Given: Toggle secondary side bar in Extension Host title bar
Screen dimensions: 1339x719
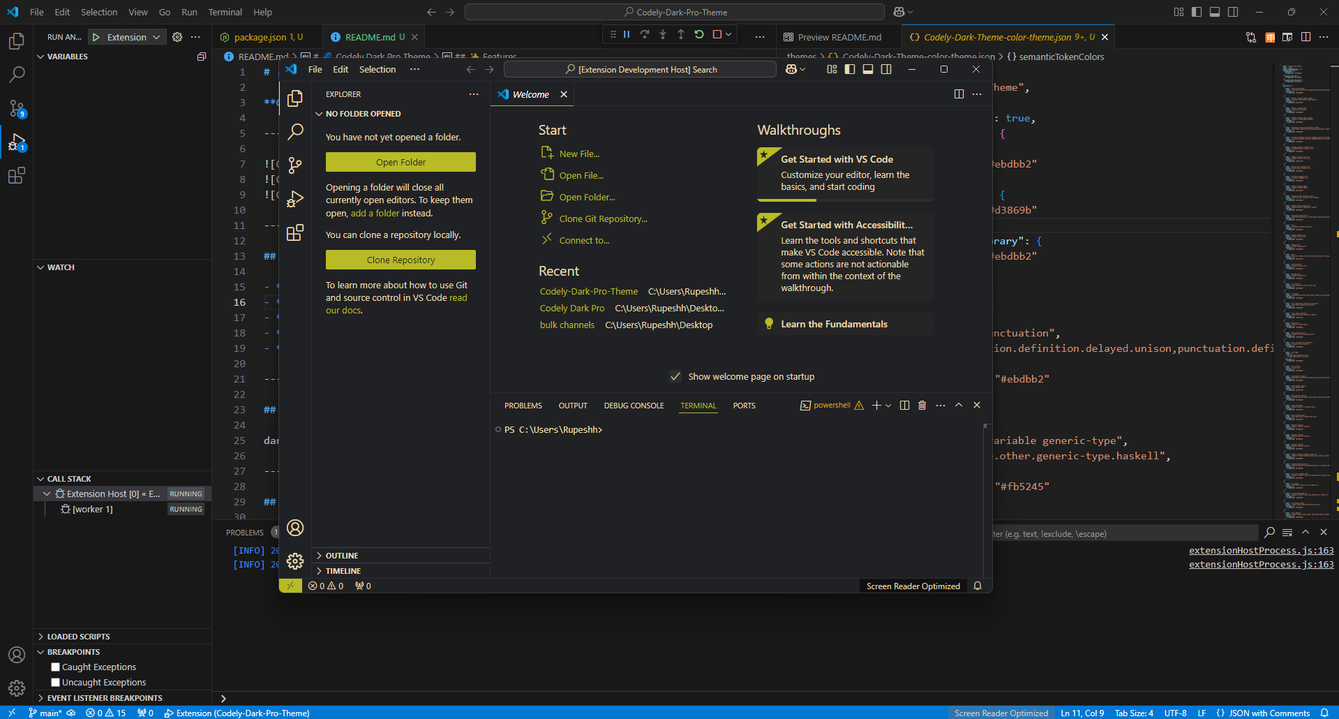Looking at the screenshot, I should pos(886,69).
